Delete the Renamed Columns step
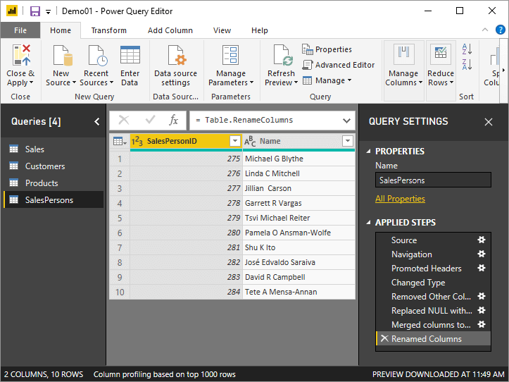Viewport: 509px width, 382px height. pyautogui.click(x=384, y=338)
